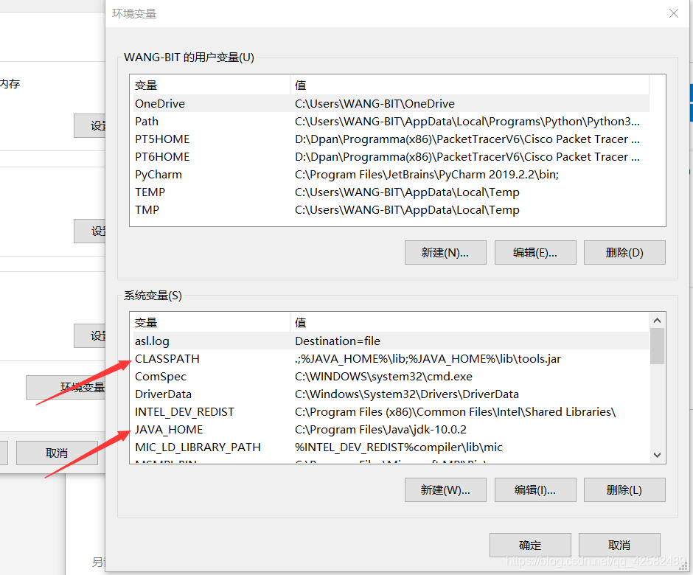
Task: Click the Drivers\DriverData value cell
Action: coord(407,394)
